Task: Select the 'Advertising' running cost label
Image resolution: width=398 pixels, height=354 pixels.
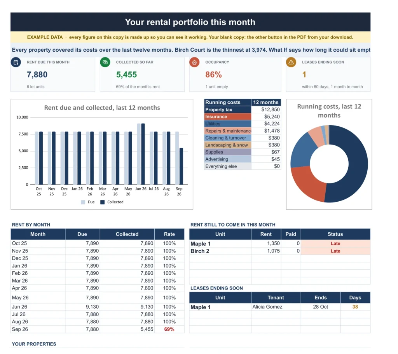Action: coord(228,159)
